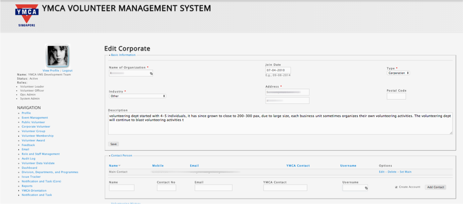Click the new contact Username field
This screenshot has height=204, width=463.
[x=355, y=188]
